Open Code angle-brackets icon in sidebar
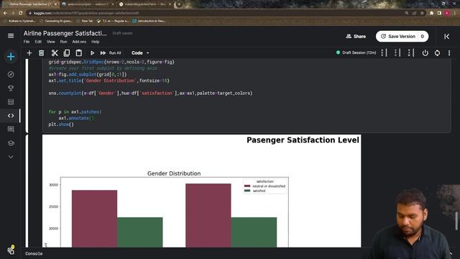 click(x=11, y=116)
